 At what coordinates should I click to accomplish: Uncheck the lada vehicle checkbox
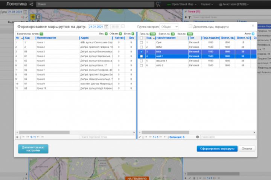click(141, 52)
